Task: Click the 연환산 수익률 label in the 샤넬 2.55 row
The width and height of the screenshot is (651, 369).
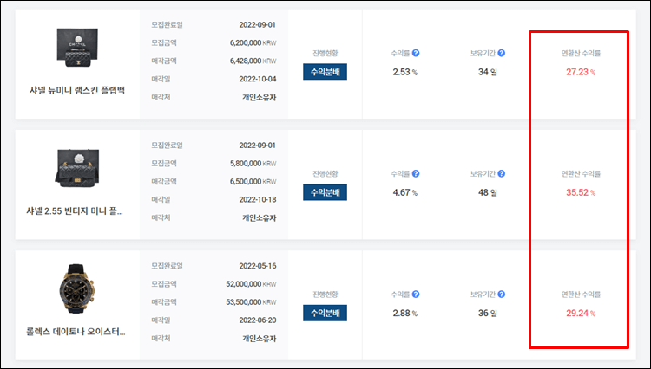Action: click(x=581, y=173)
